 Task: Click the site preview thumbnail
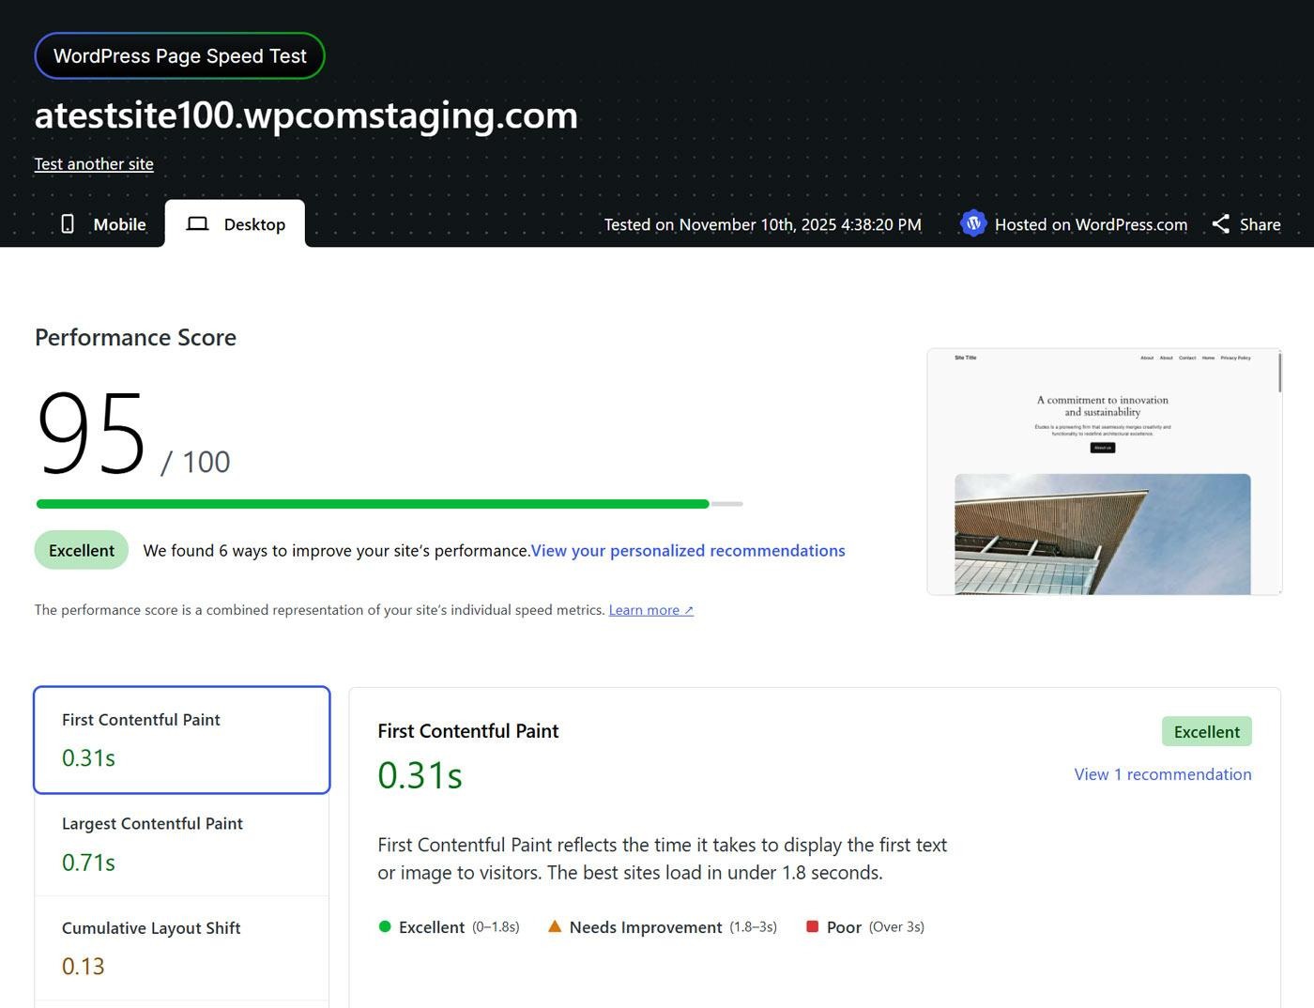click(1104, 471)
